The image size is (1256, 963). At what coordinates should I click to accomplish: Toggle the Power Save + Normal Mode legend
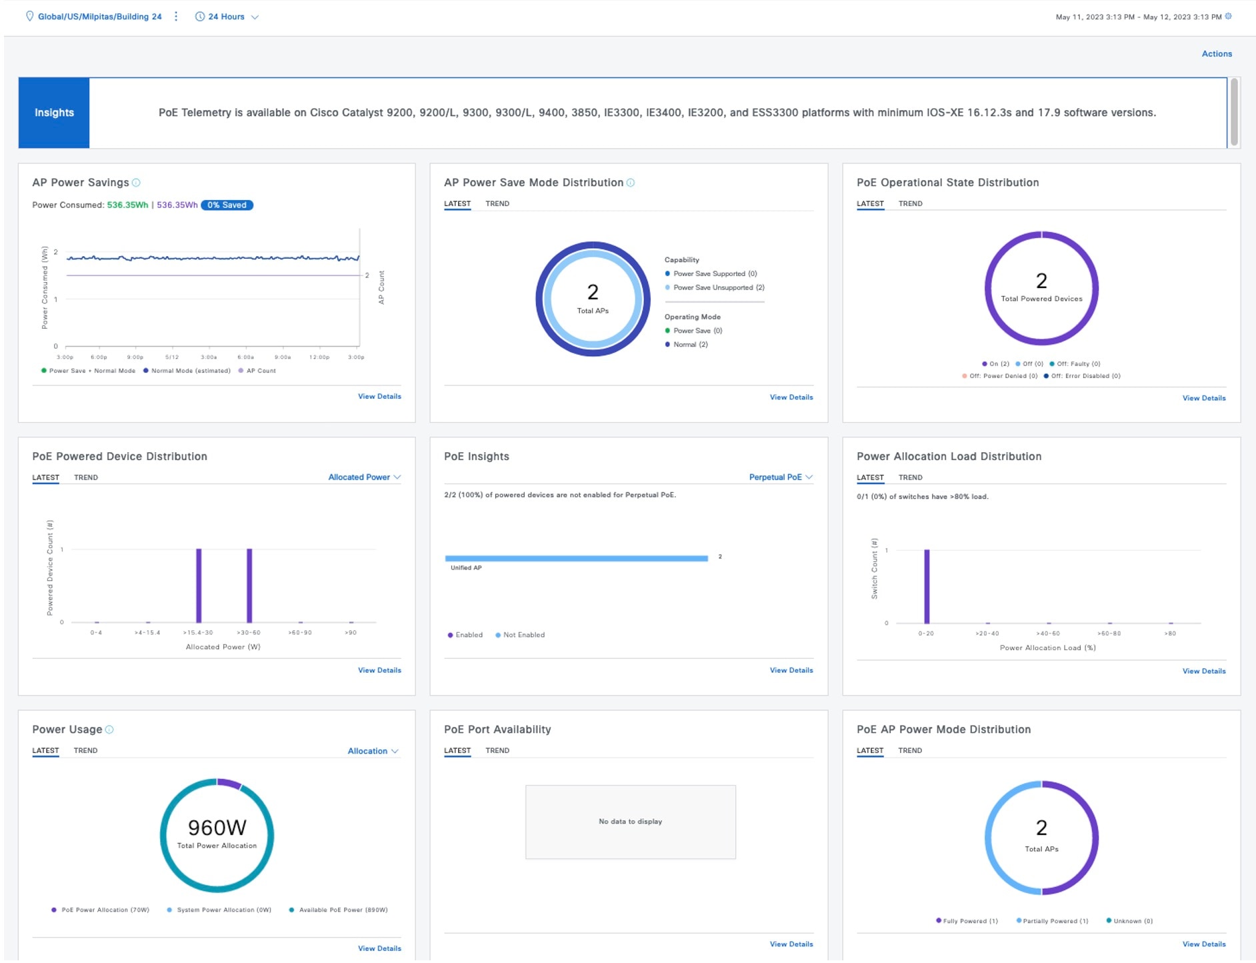tap(89, 371)
